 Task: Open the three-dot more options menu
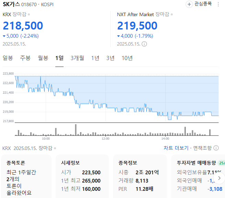218,4
